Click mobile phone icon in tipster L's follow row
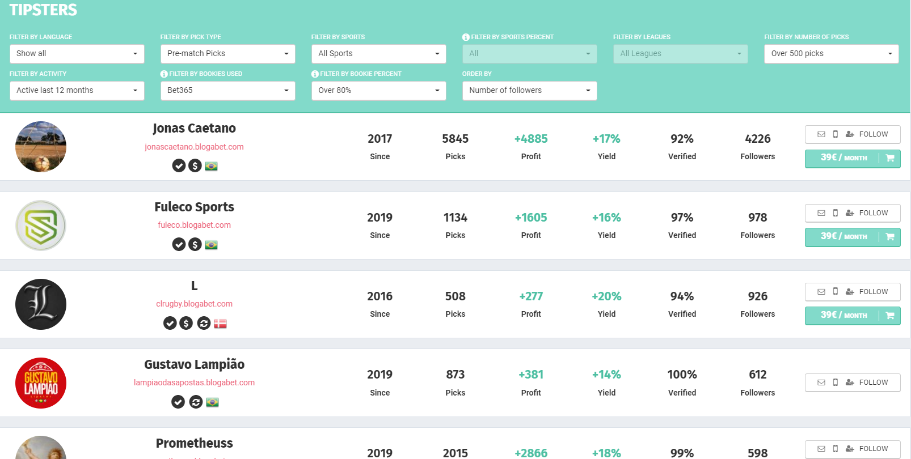The width and height of the screenshot is (911, 459). point(835,292)
